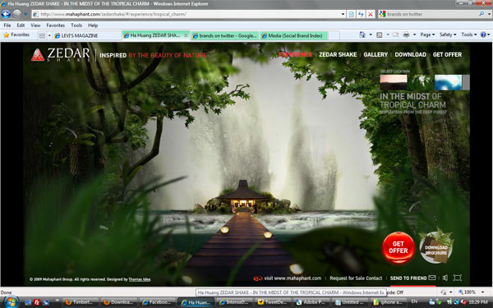Image resolution: width=493 pixels, height=308 pixels.
Task: Open the GET OFFER nav item
Action: pos(447,55)
